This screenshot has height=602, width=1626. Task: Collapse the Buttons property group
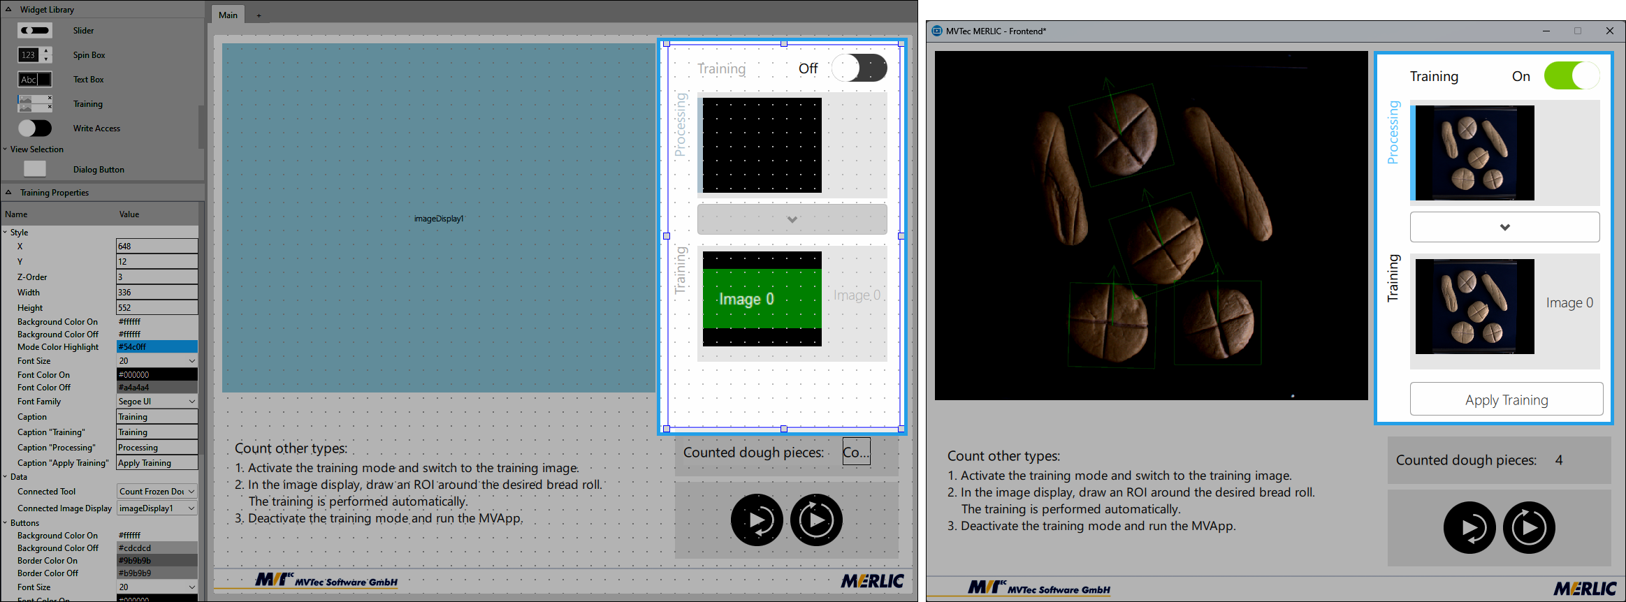pos(6,523)
